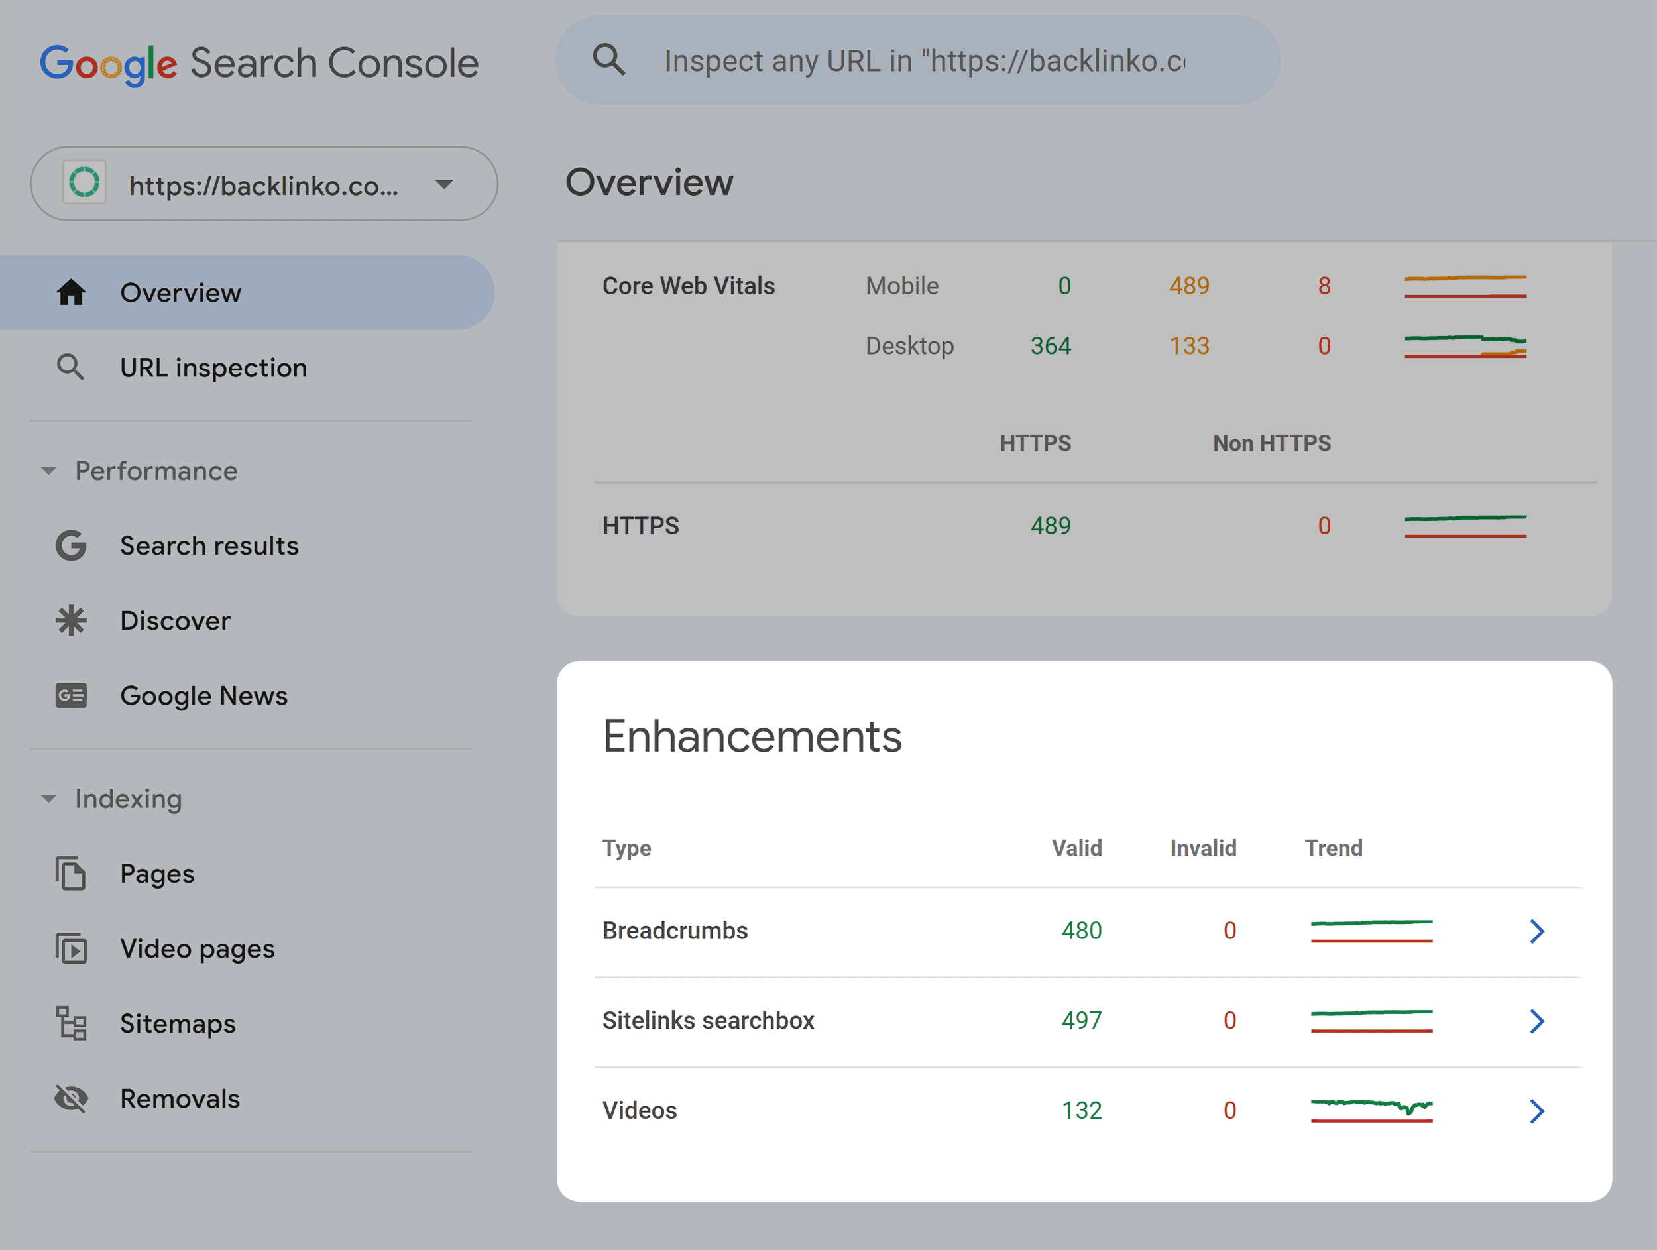The width and height of the screenshot is (1657, 1250).
Task: Select the Overview home icon
Action: (71, 293)
